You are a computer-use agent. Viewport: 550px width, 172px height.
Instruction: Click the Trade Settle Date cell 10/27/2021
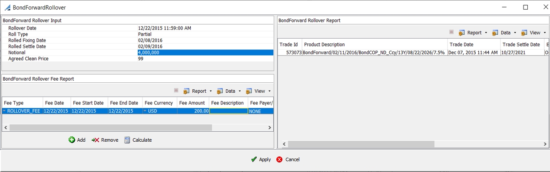pyautogui.click(x=522, y=52)
